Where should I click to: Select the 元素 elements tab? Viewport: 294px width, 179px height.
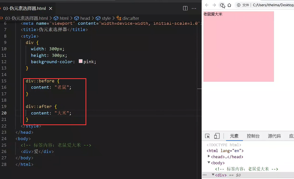pos(234,136)
